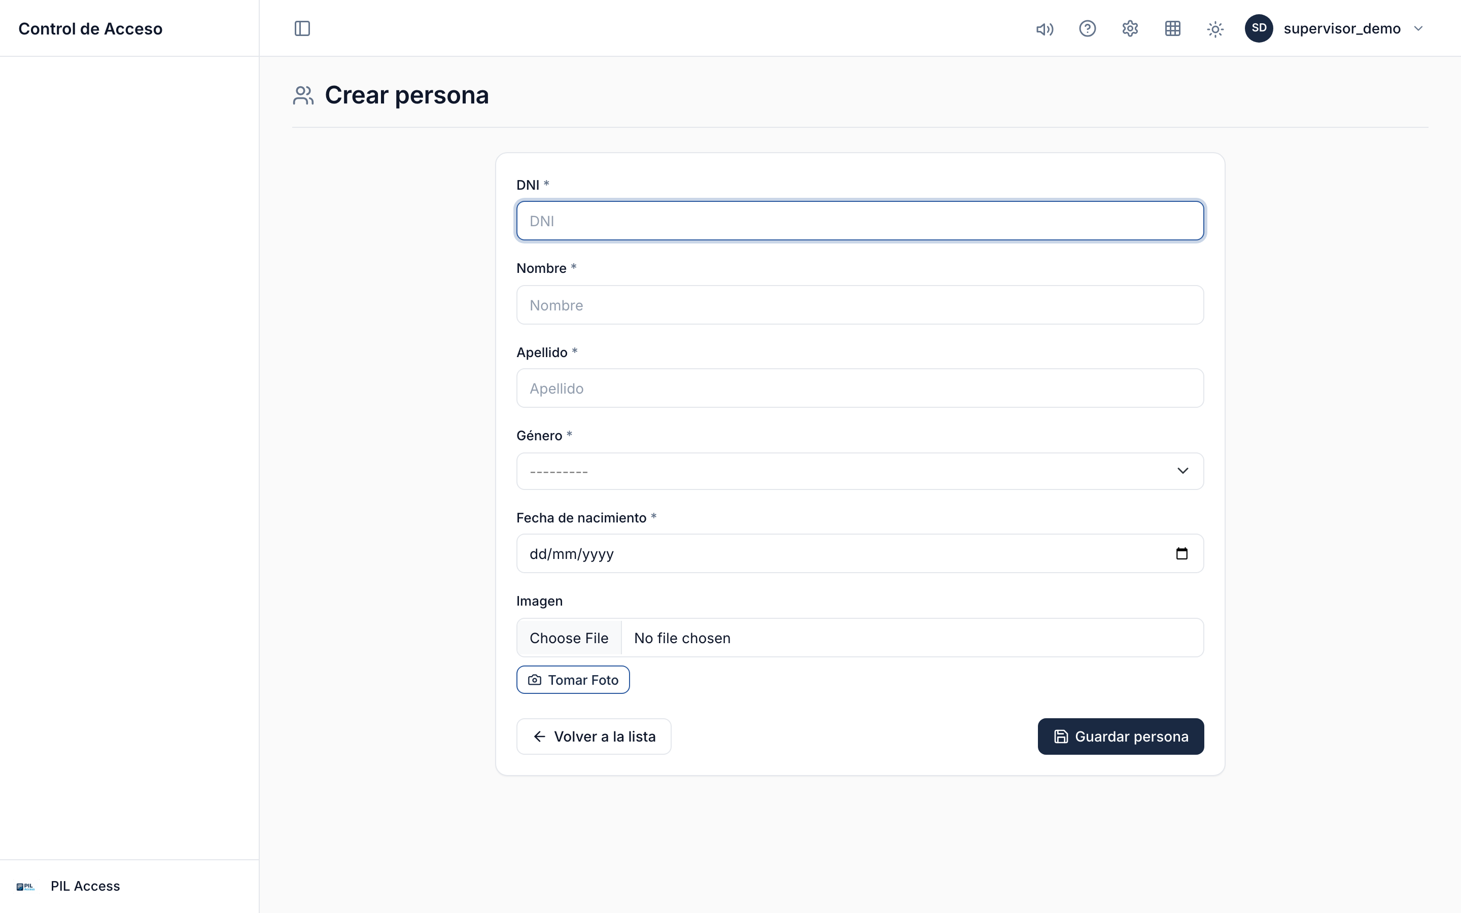
Task: Click the speaker sound icon
Action: pyautogui.click(x=1045, y=29)
